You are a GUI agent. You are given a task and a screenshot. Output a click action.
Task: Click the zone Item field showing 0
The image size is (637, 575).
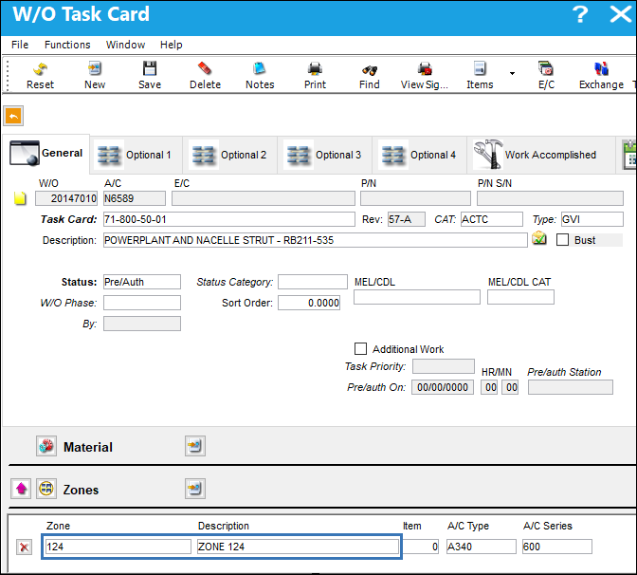click(421, 547)
